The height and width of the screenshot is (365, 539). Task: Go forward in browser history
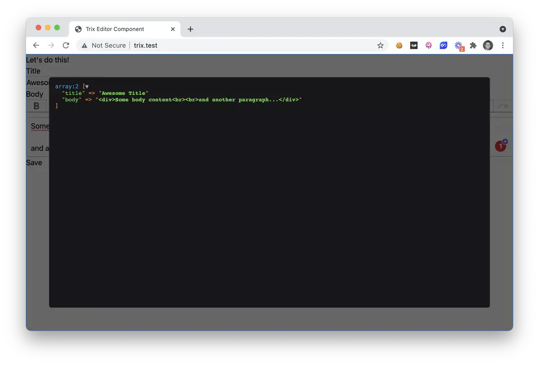[x=51, y=46]
